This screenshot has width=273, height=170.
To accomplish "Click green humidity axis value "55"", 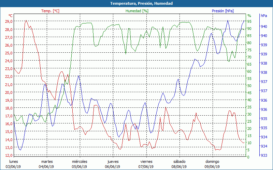I will click(249, 79).
